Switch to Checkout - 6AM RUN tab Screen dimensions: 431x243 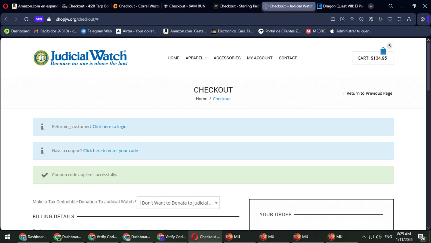(186, 6)
